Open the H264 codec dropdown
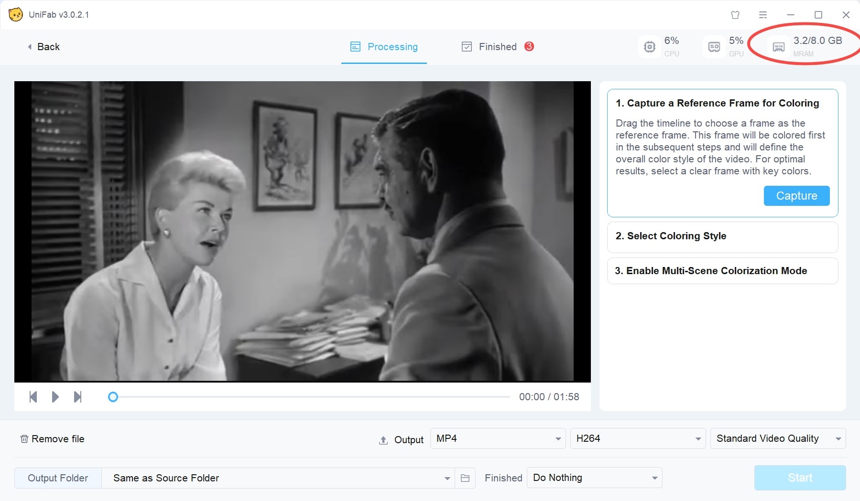Viewport: 860px width, 501px height. click(x=638, y=438)
